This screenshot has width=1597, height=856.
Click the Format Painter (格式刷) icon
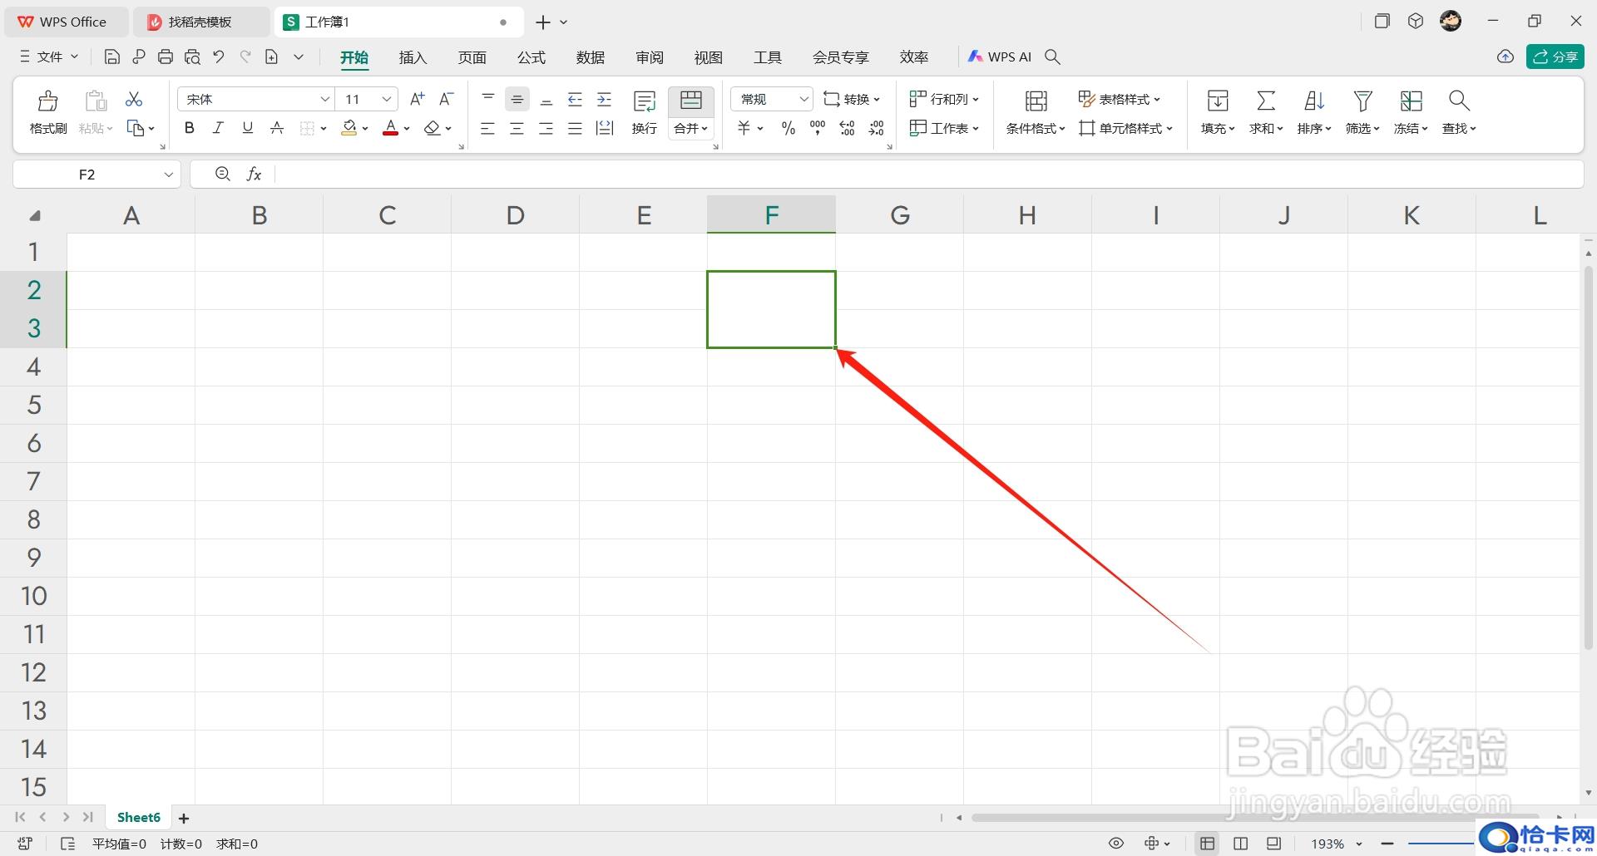[x=48, y=101]
